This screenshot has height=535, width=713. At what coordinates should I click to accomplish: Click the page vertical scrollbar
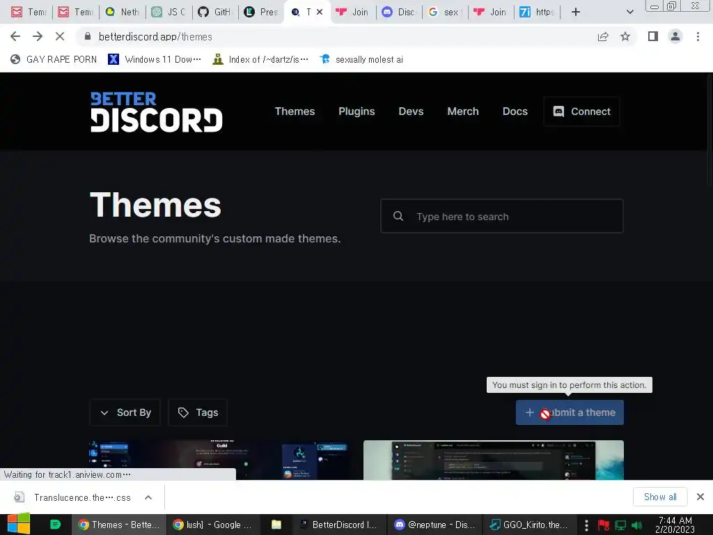pos(710,130)
